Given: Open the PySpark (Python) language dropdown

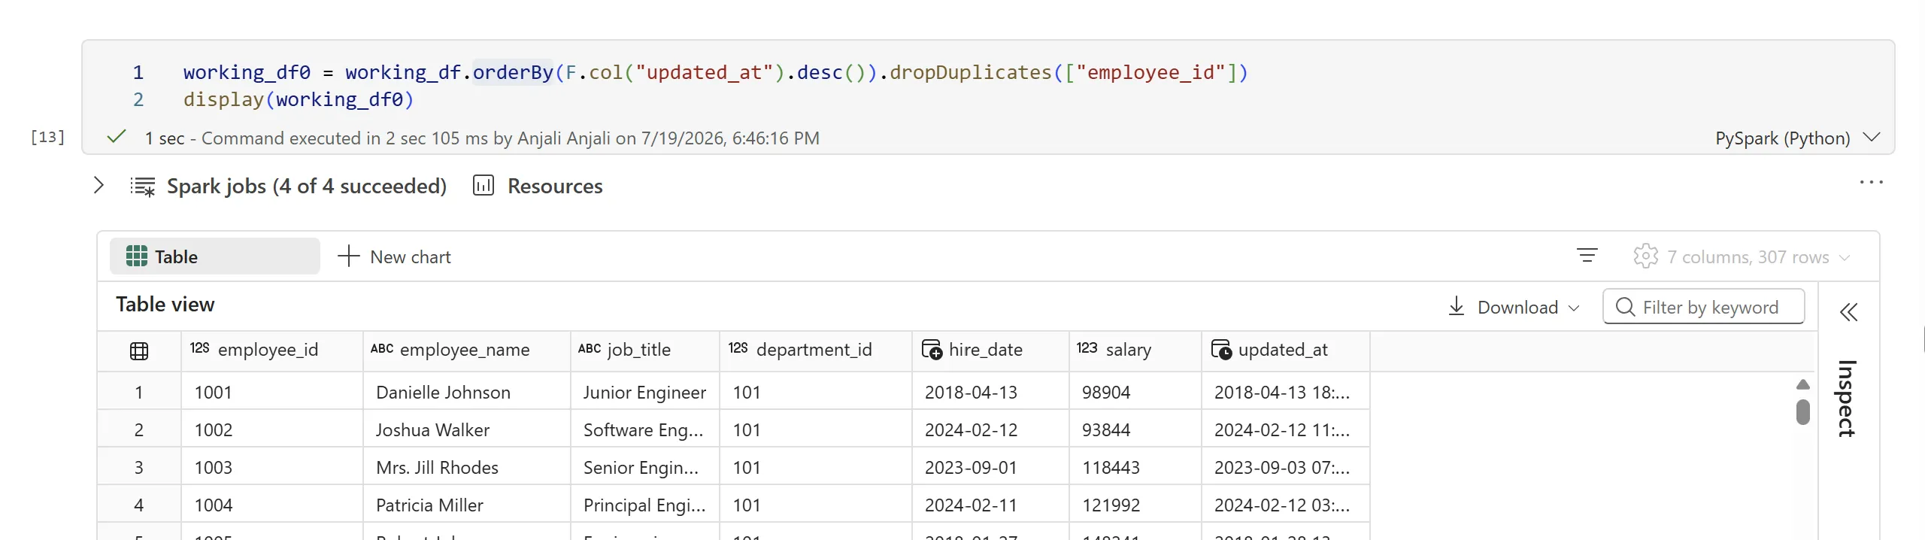Looking at the screenshot, I should pyautogui.click(x=1797, y=138).
